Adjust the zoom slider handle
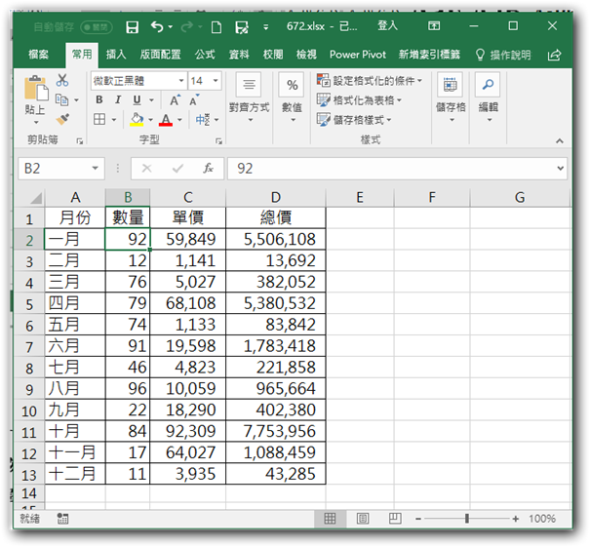 point(467,519)
